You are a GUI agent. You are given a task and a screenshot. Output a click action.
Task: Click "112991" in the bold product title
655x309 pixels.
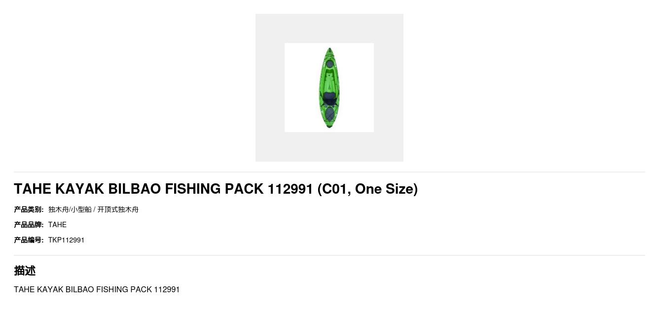pyautogui.click(x=290, y=189)
